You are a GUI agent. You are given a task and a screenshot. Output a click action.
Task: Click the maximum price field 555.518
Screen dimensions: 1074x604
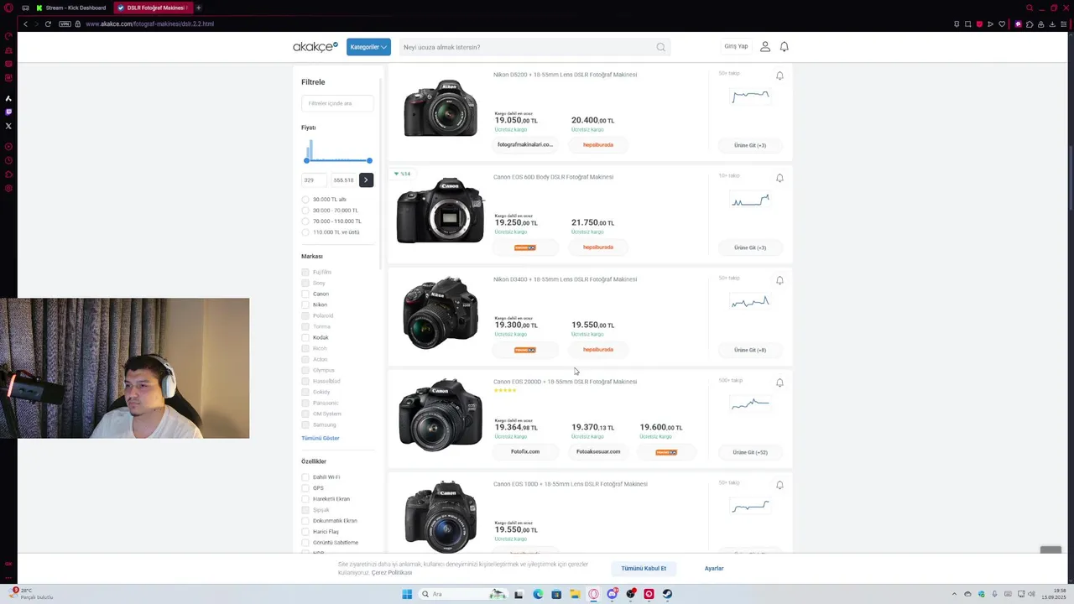(x=343, y=180)
